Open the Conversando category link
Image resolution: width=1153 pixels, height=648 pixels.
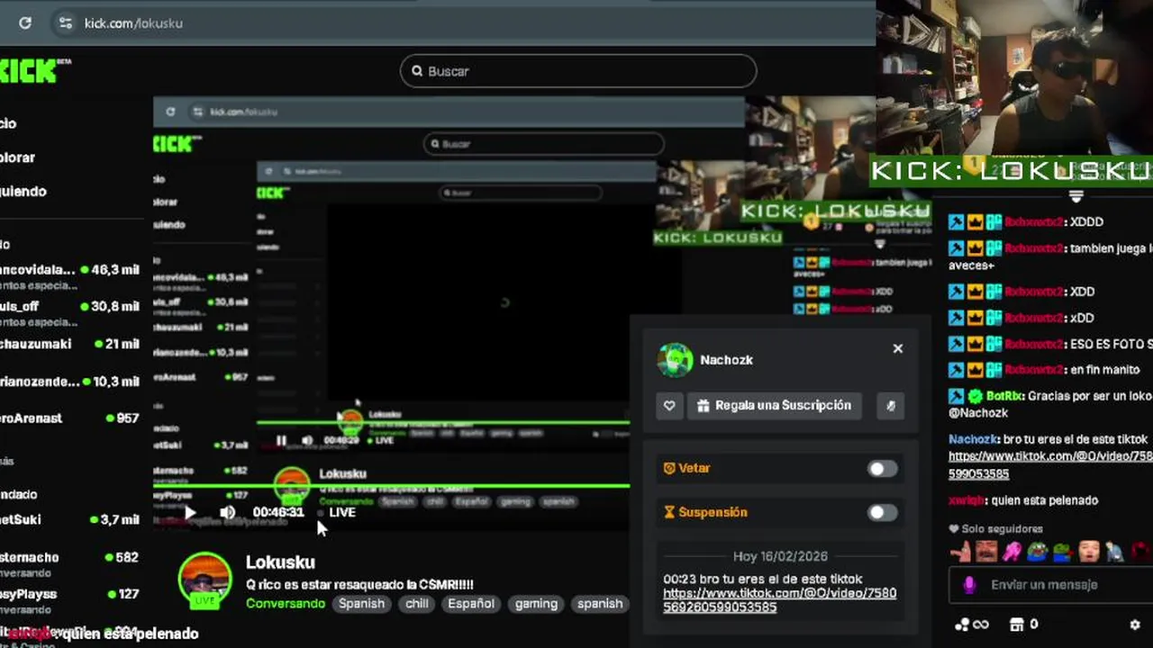coord(286,604)
